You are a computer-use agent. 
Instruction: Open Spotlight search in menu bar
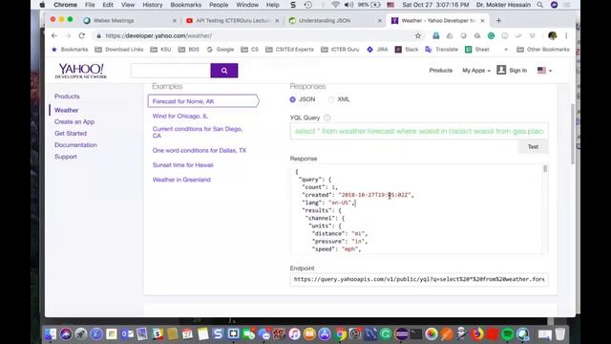539,5
